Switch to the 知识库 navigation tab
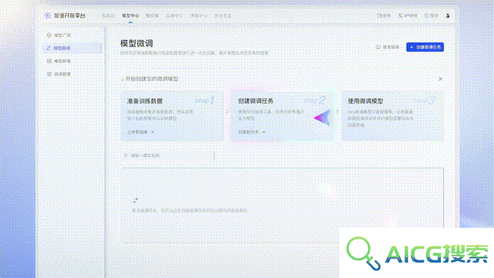Viewport: 494px width, 278px height. [153, 15]
